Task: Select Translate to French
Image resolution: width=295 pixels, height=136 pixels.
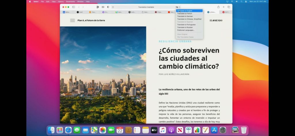Action: coord(189,14)
